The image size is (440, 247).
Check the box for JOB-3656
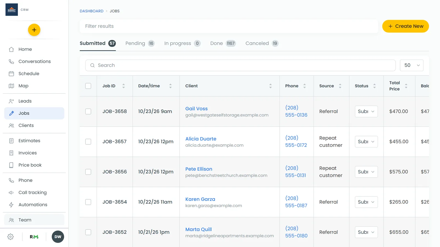[88, 172]
